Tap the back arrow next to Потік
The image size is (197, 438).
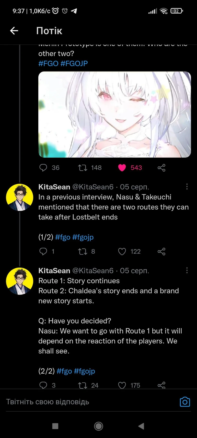tap(14, 31)
